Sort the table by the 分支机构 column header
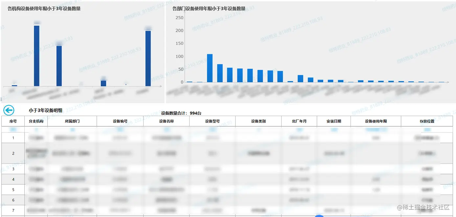 [36, 121]
